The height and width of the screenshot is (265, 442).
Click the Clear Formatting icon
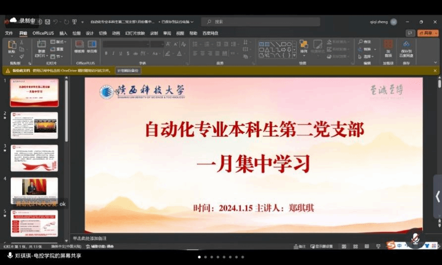[183, 44]
